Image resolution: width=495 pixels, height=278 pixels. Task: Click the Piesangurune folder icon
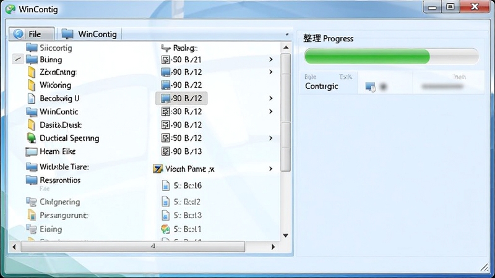pyautogui.click(x=32, y=215)
